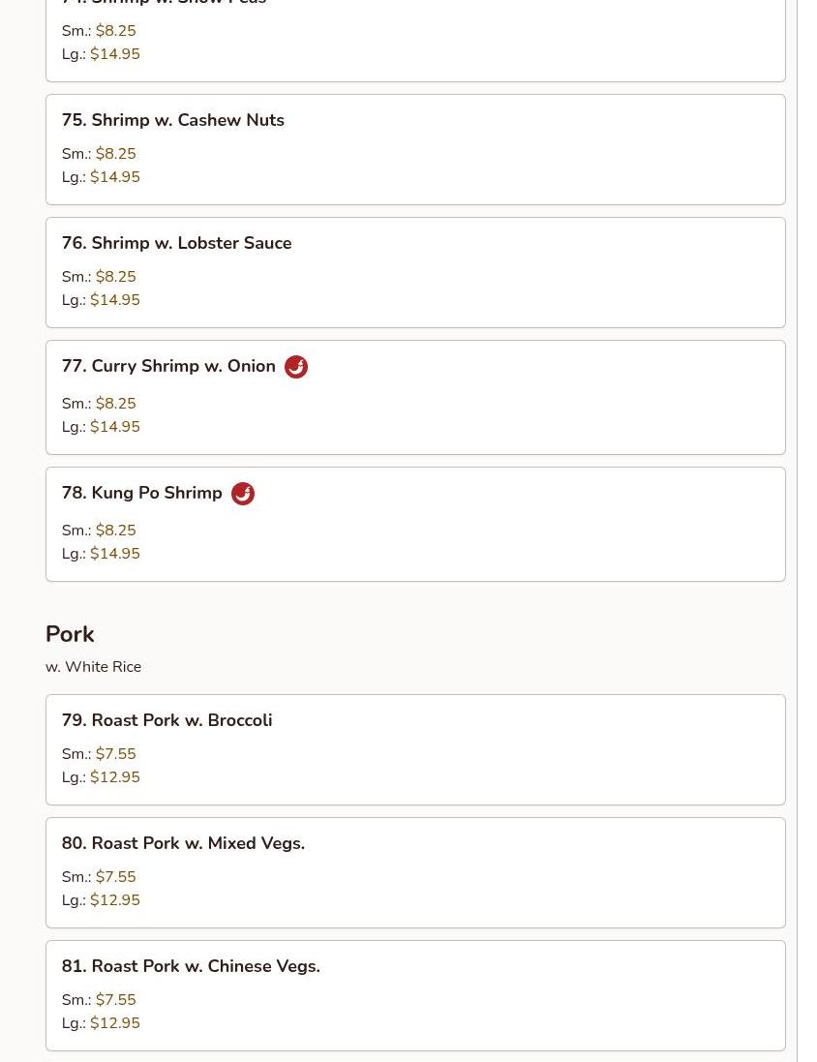Screen dimensions: 817x1062
Task: Select 78. Kung Po Shrimp title
Action: click(142, 493)
